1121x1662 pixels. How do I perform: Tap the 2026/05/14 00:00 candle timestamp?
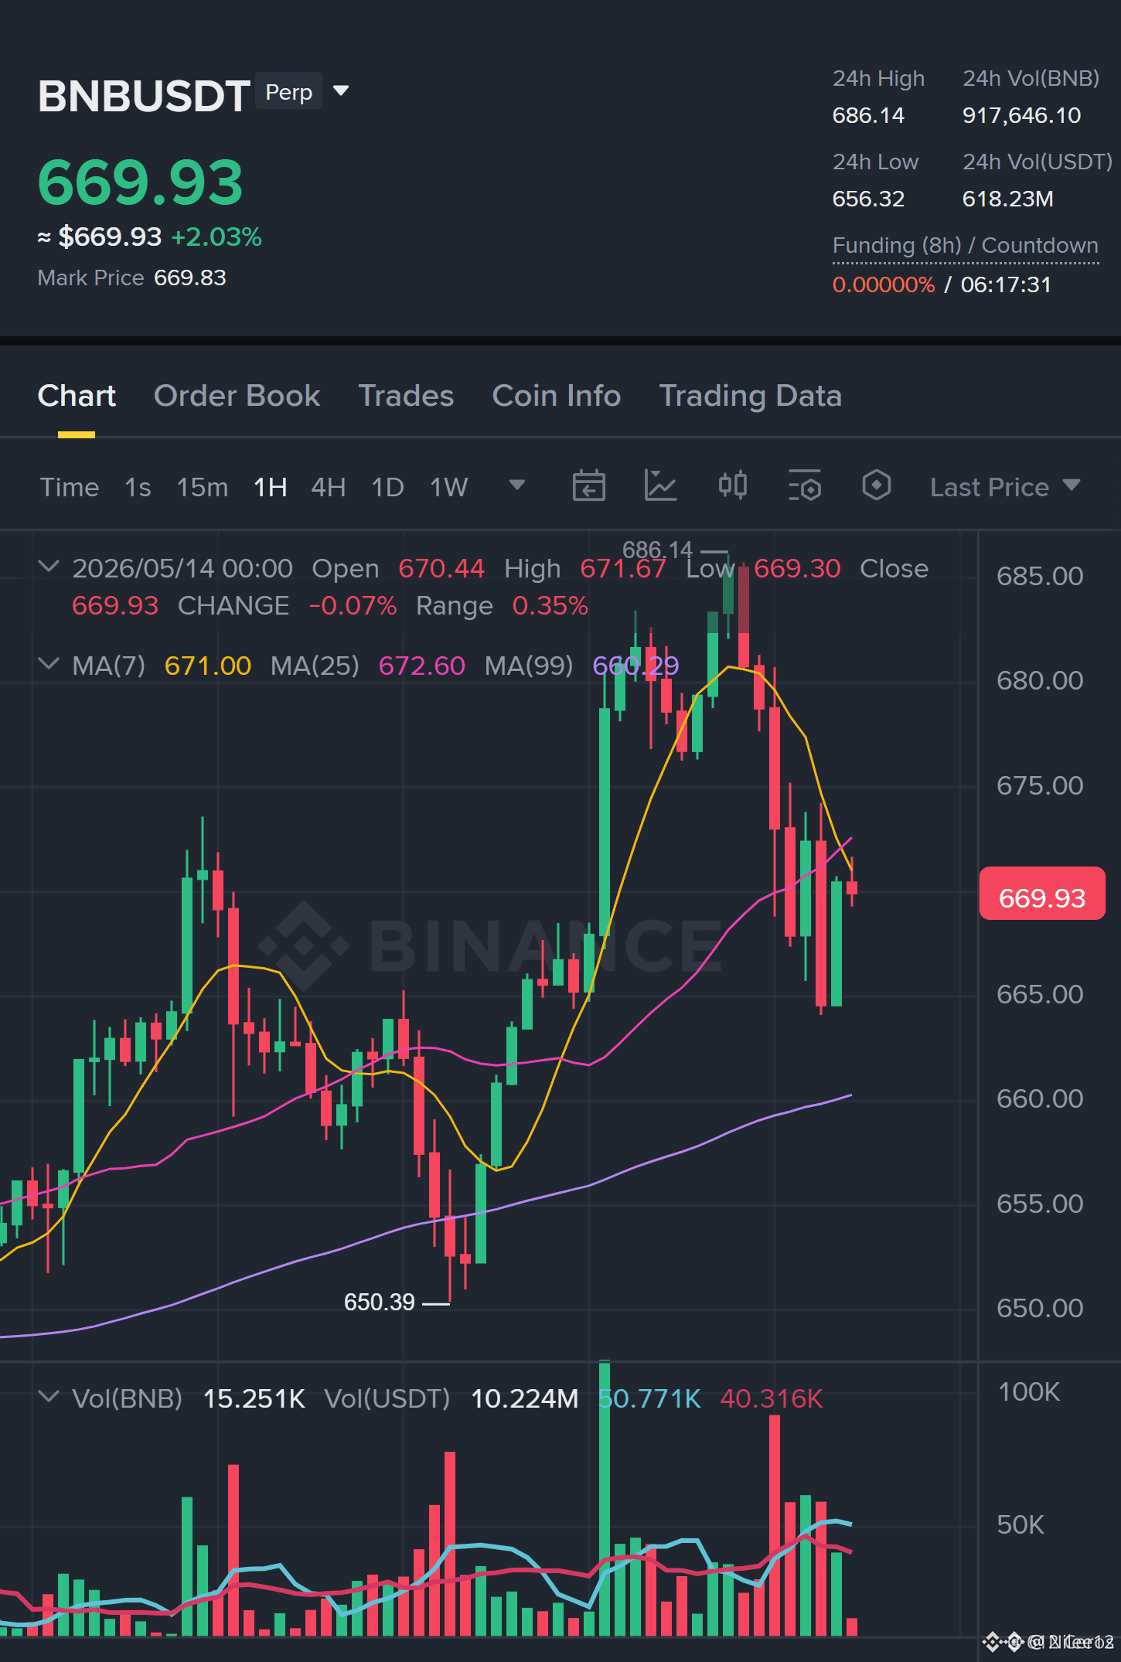(182, 568)
